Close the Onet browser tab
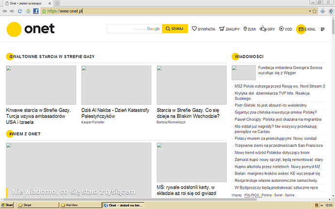The width and height of the screenshot is (335, 209). pyautogui.click(x=50, y=3)
